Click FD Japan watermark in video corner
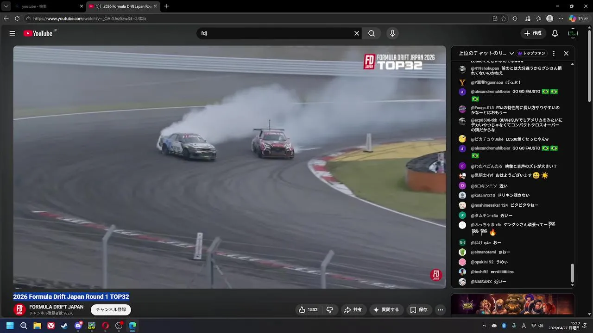 [x=436, y=275]
